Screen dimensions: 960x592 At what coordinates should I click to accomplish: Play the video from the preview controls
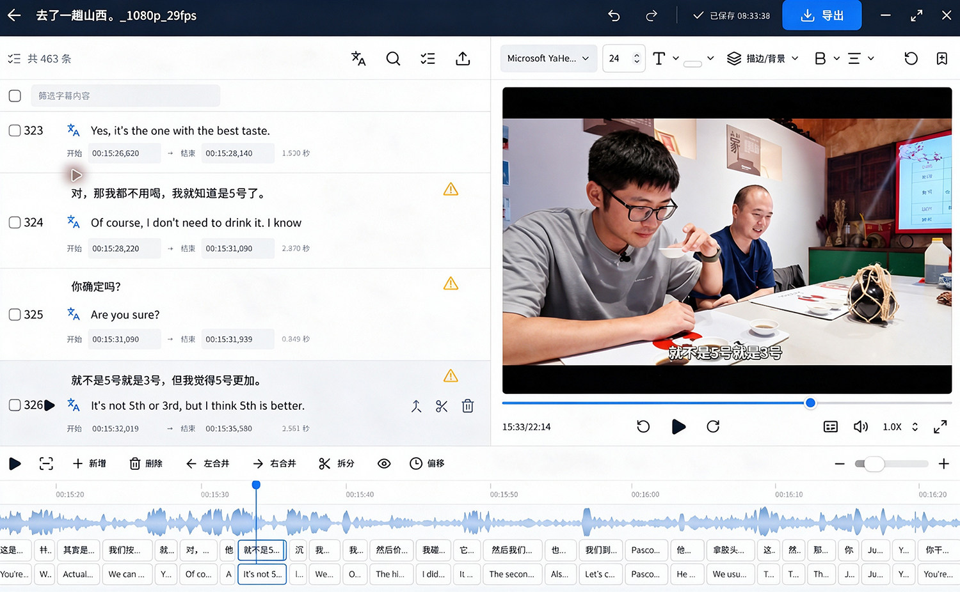click(x=678, y=426)
